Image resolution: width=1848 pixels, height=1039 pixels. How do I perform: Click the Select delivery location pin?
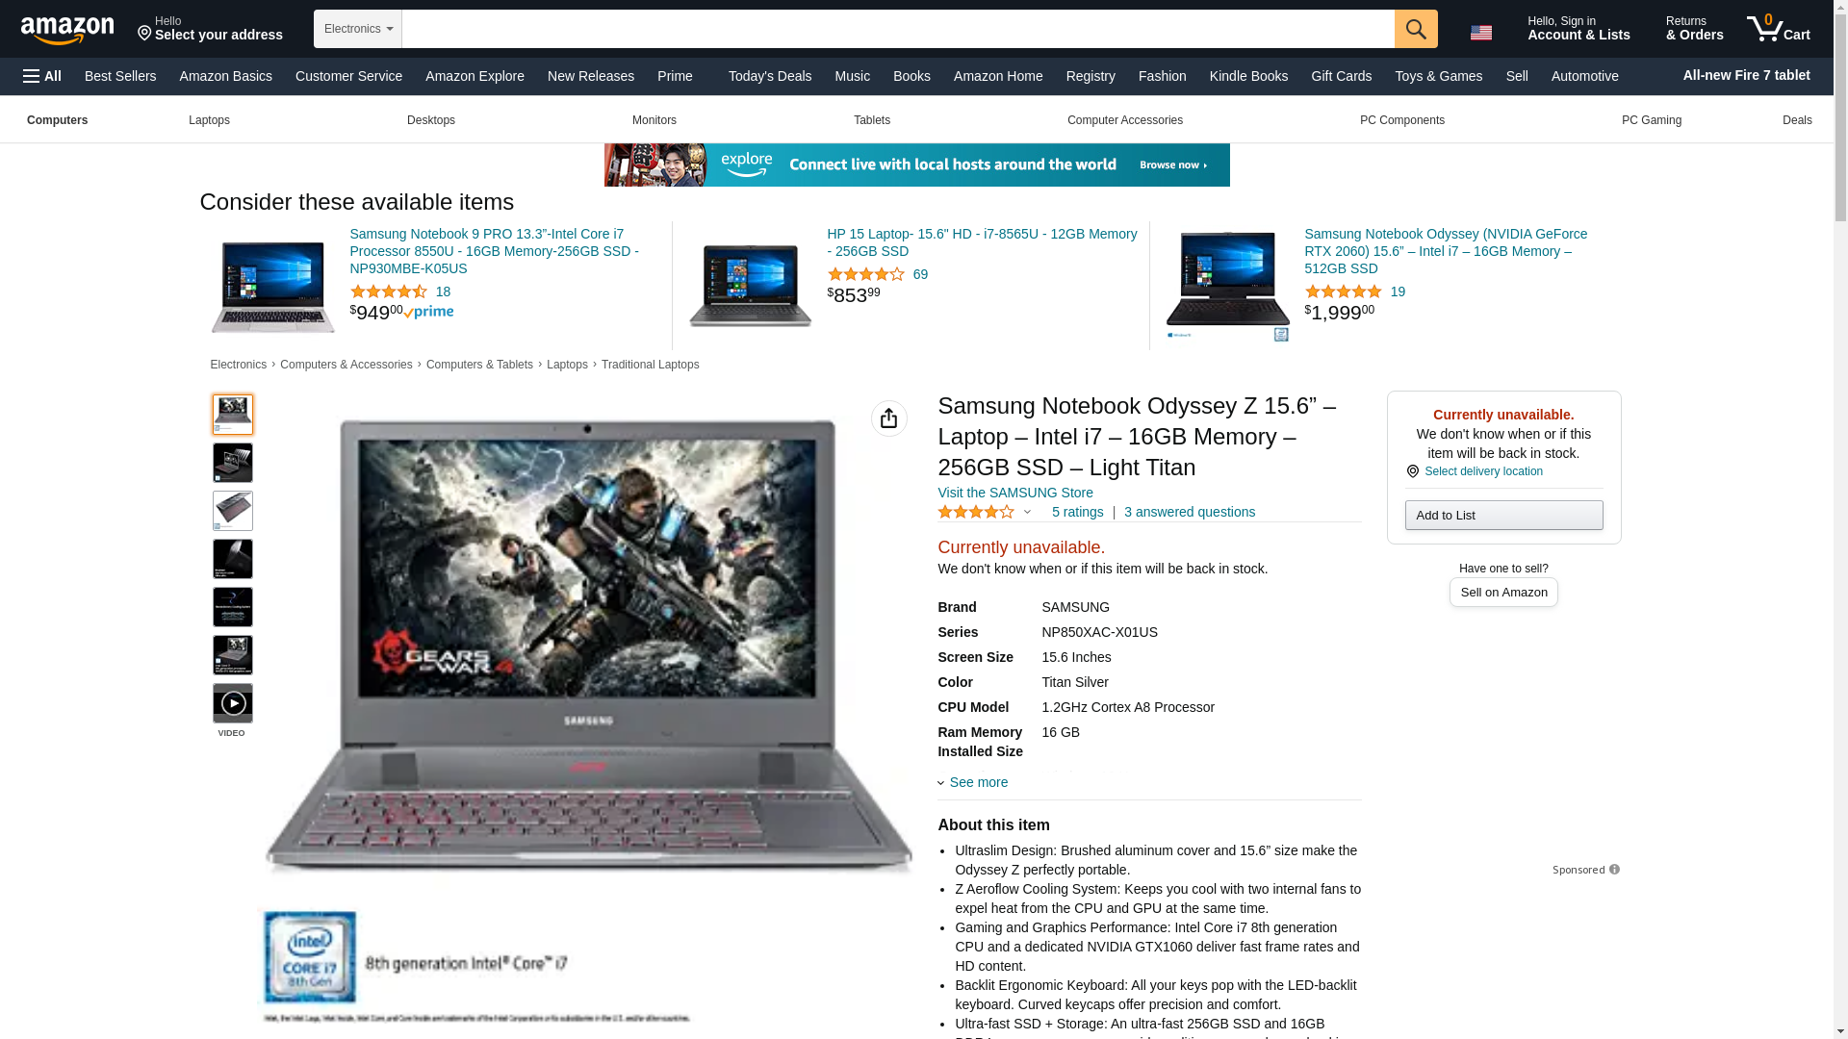[1412, 471]
